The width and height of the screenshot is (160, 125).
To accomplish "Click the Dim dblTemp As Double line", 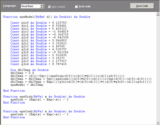I will 29,70.
